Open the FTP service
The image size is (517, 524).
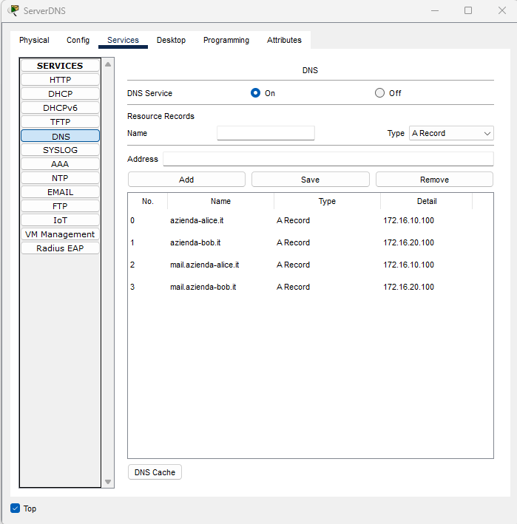(60, 206)
